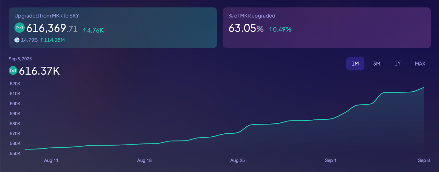The height and width of the screenshot is (172, 439).
Task: Click the up arrow before 114.28M
Action: point(42,40)
